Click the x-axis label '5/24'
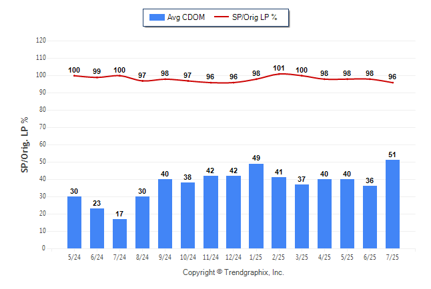Screen dimensions: 431x289 74,258
